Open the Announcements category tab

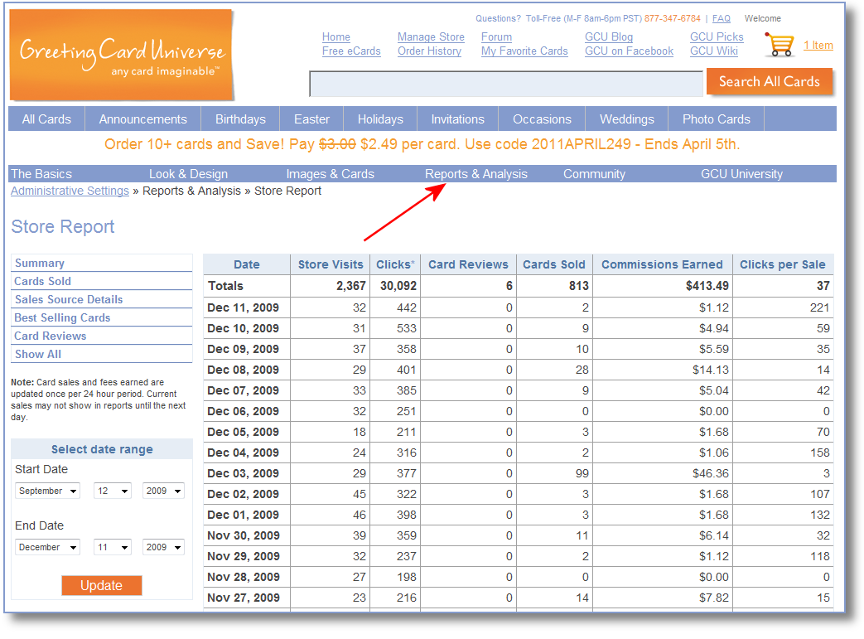(x=143, y=119)
